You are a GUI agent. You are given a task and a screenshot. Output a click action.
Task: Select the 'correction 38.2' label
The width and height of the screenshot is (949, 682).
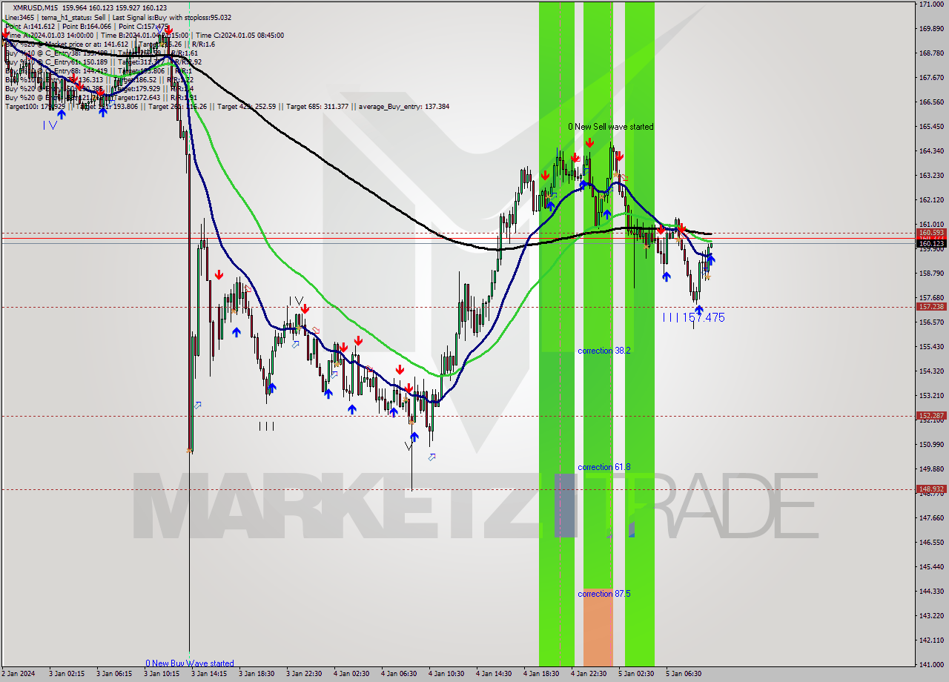(x=604, y=351)
